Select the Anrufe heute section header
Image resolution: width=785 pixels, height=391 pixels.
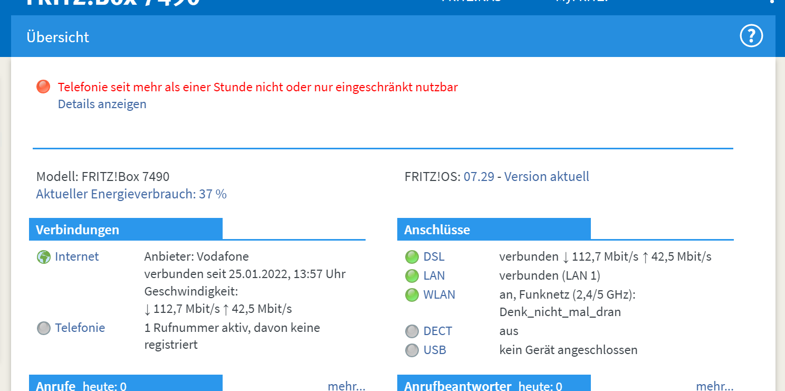tap(126, 384)
